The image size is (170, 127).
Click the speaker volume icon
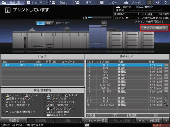pos(158,2)
